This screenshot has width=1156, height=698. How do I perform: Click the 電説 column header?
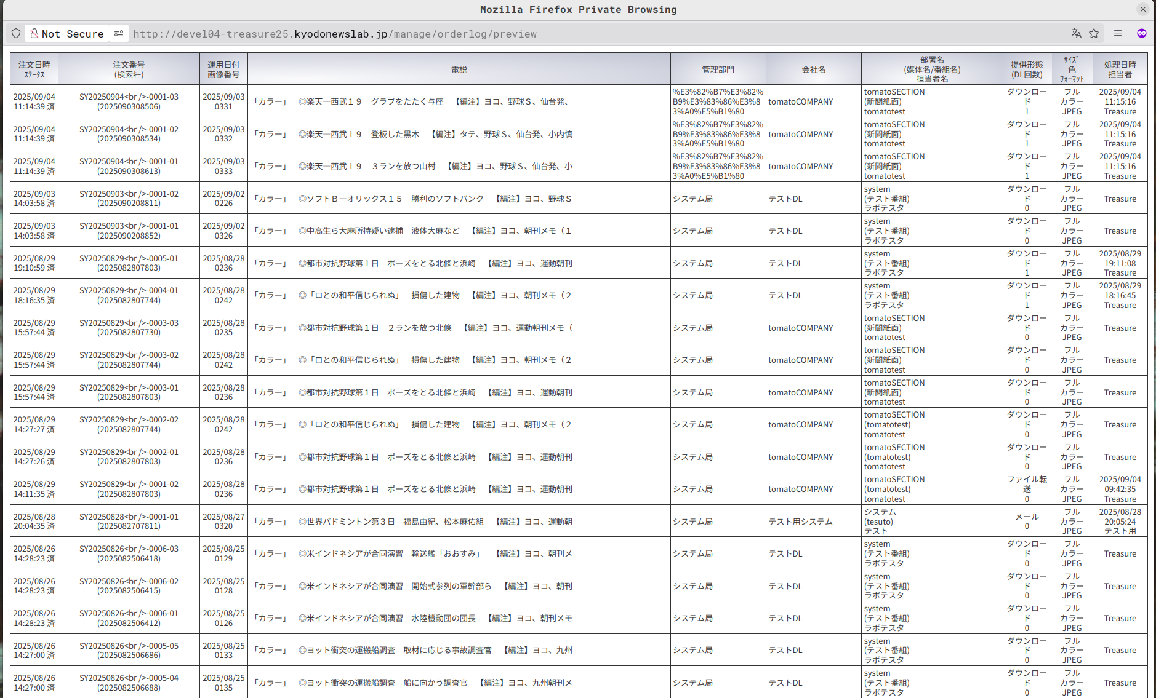(x=459, y=69)
